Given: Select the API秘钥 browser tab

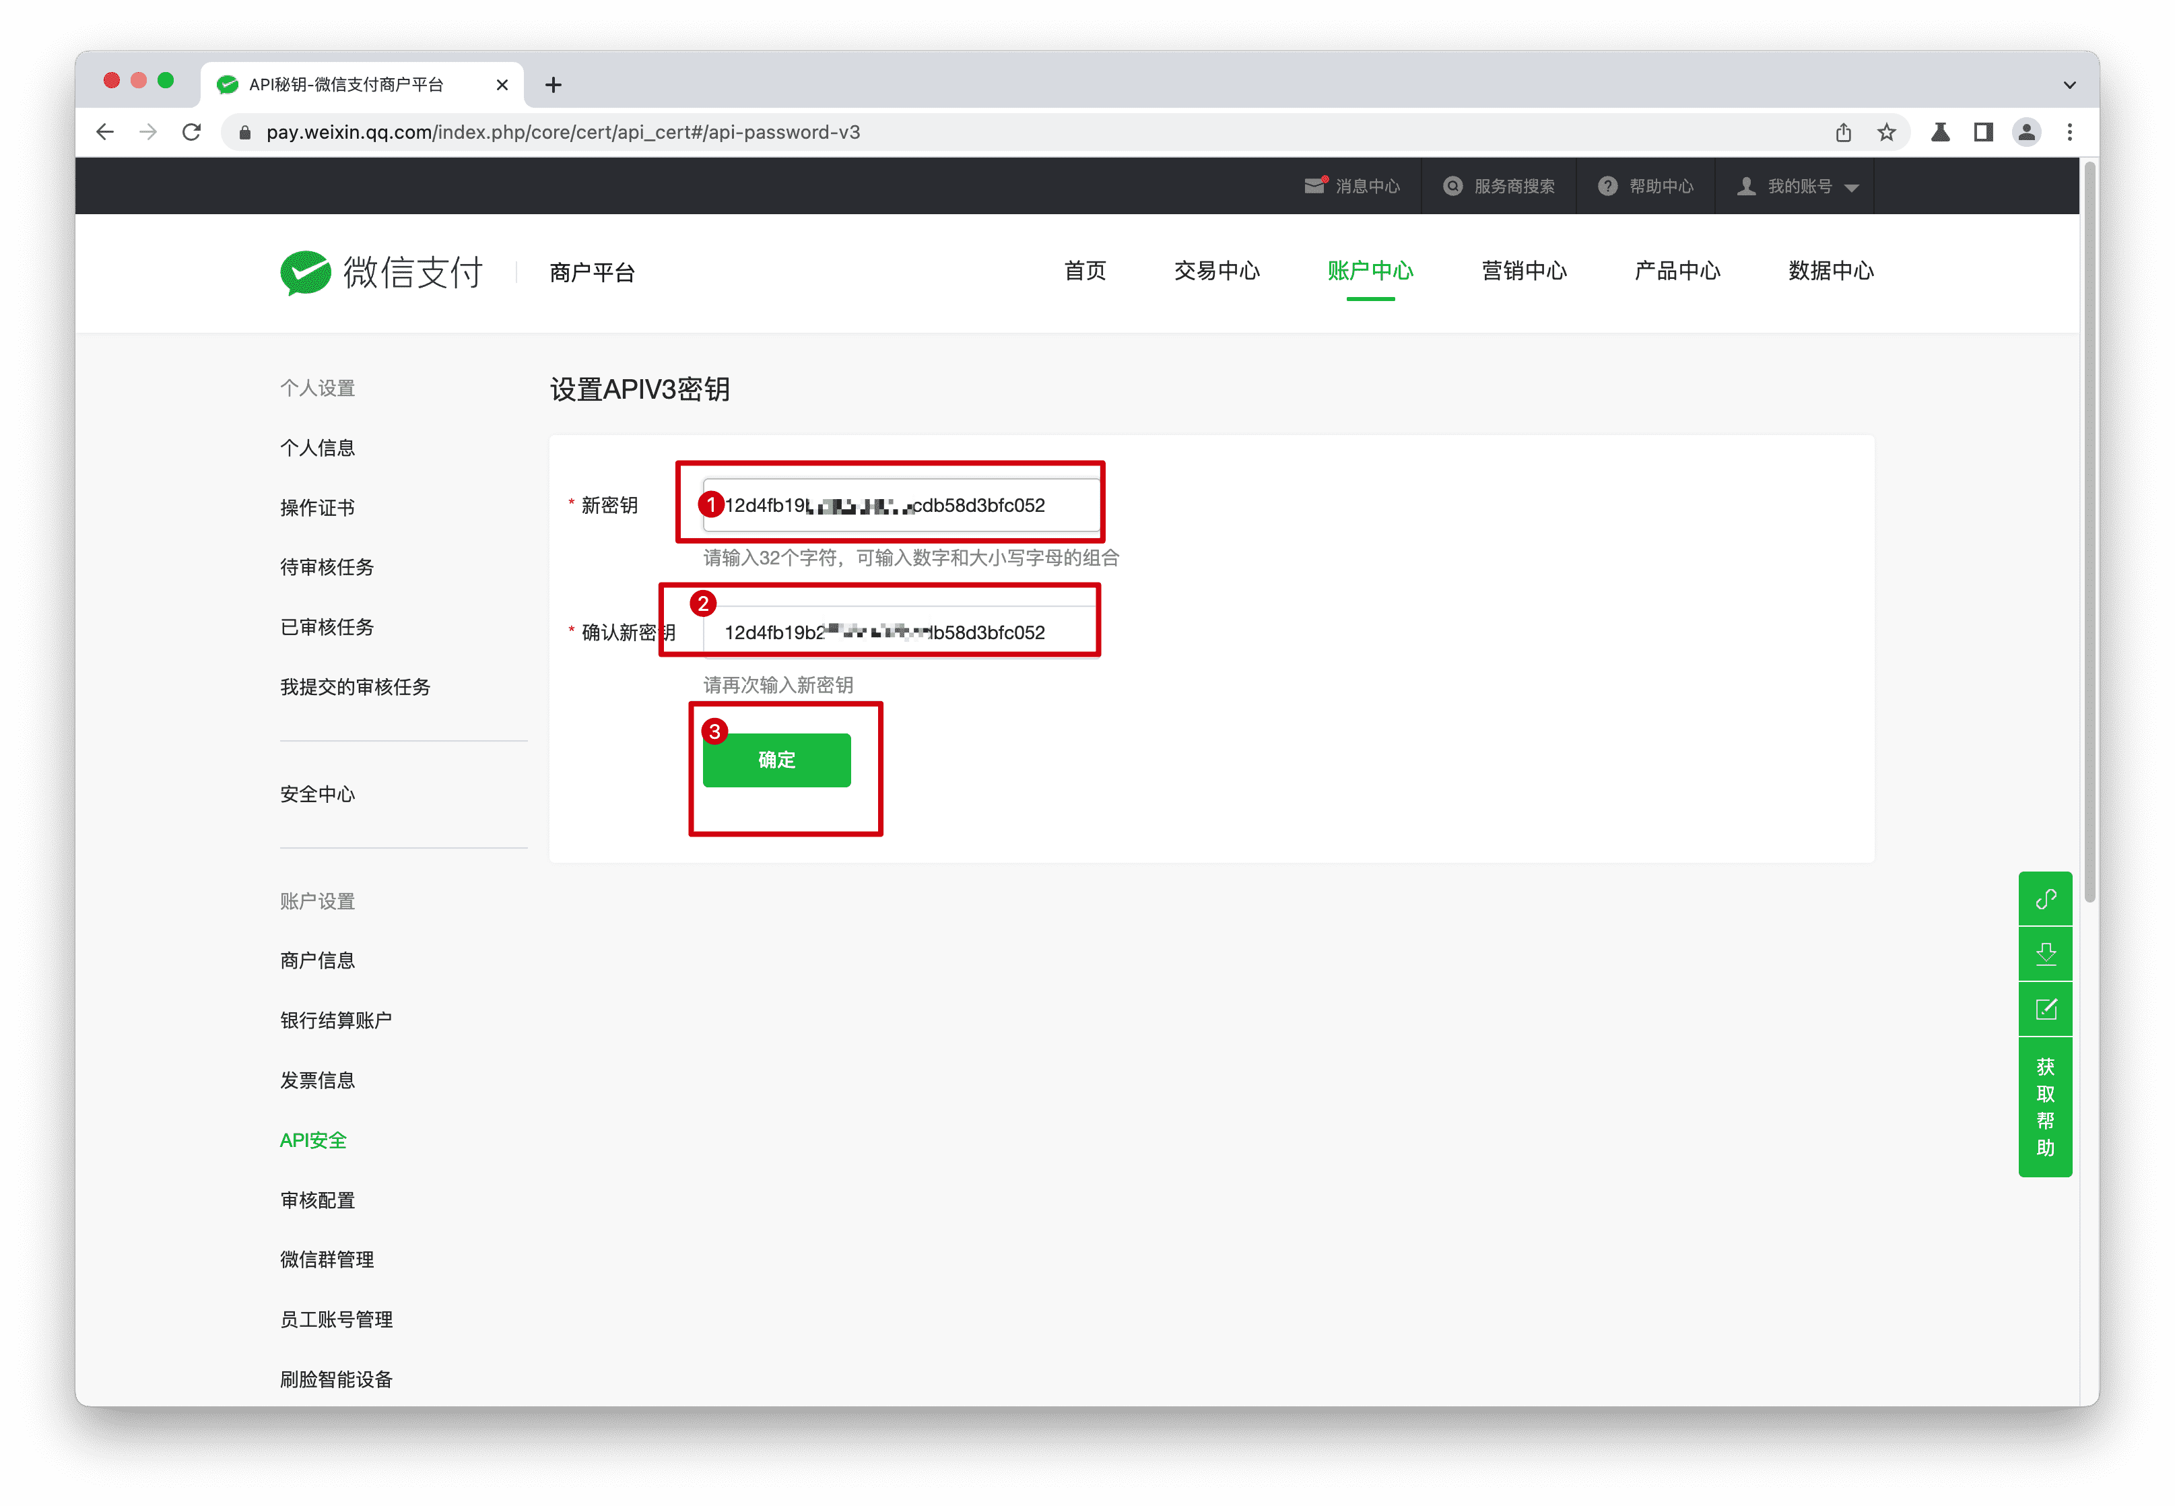Looking at the screenshot, I should tap(344, 84).
